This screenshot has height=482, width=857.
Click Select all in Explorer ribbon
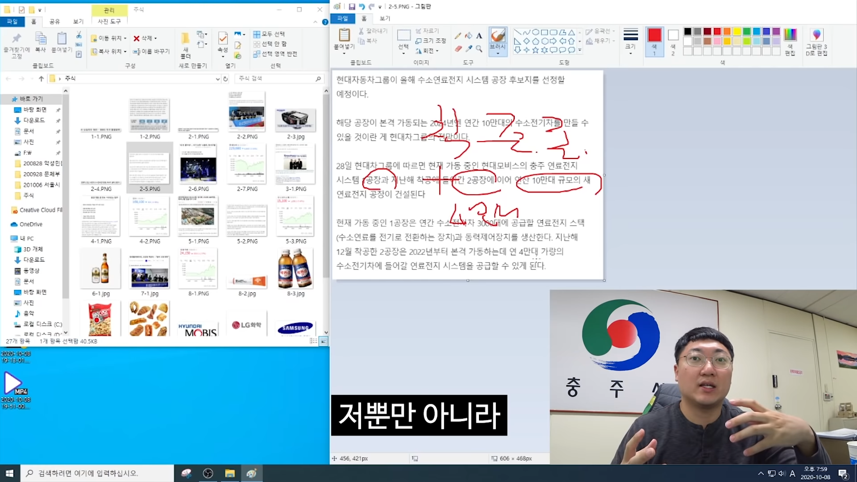click(269, 34)
